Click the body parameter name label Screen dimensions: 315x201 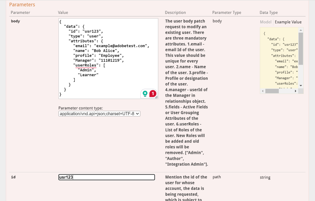point(15,21)
